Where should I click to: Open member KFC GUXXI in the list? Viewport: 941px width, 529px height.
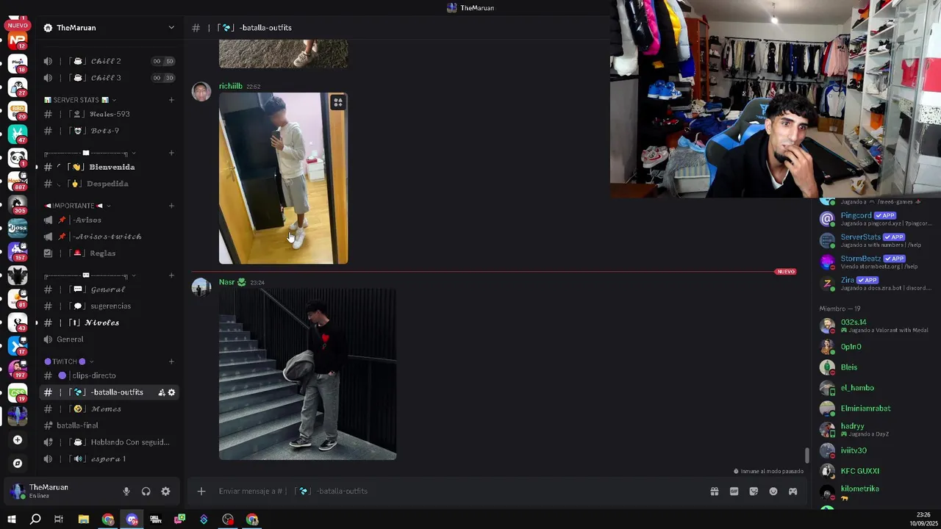click(876, 471)
